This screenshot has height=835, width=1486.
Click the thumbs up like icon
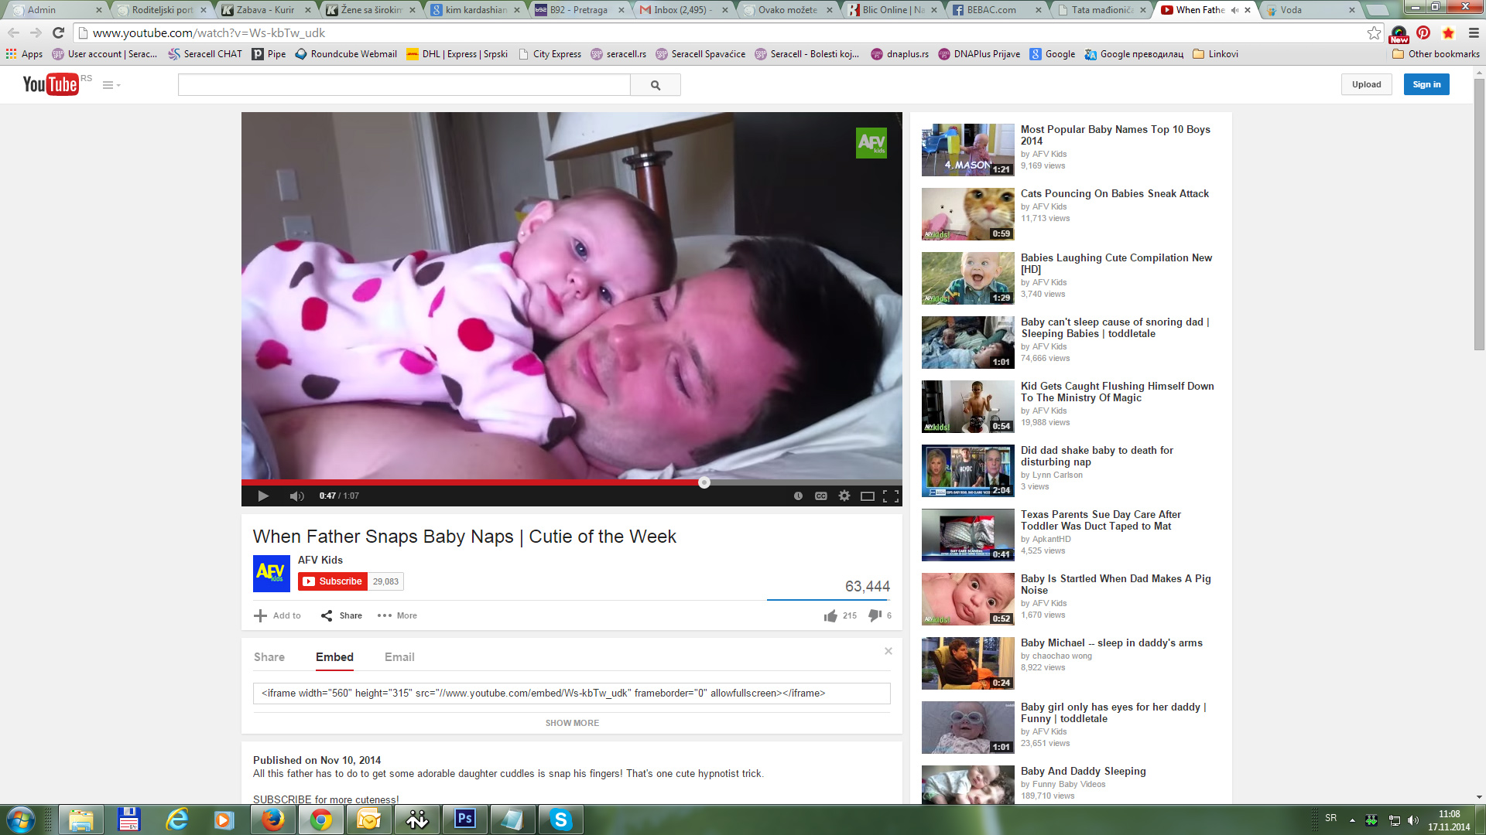tap(830, 615)
